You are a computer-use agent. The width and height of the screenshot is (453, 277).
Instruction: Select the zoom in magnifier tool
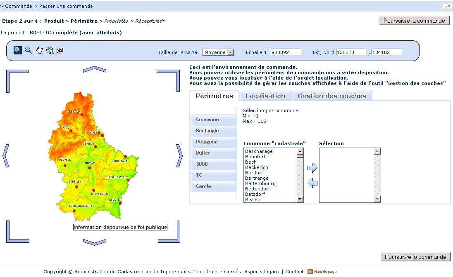coord(18,50)
